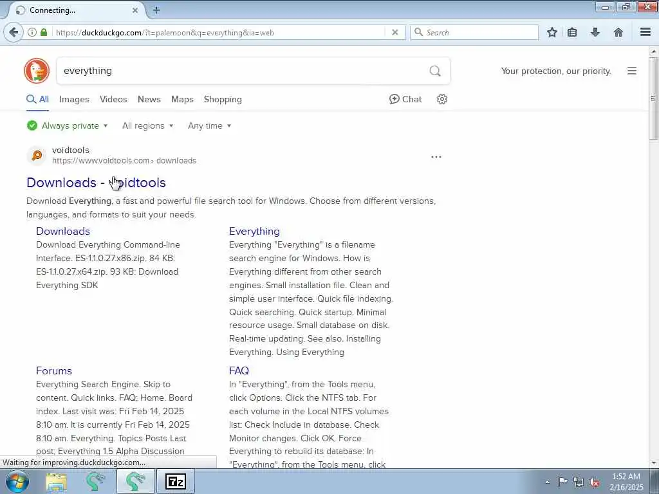
Task: Open the FAQ sitelink
Action: point(239,370)
